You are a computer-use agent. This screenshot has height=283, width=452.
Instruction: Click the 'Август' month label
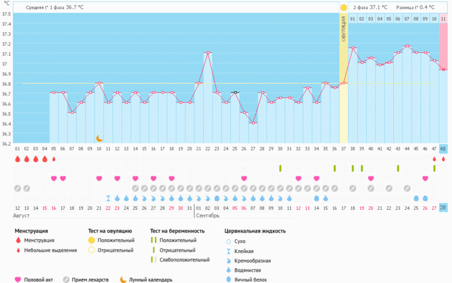pyautogui.click(x=21, y=216)
